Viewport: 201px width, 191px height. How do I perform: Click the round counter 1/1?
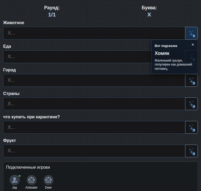[52, 15]
